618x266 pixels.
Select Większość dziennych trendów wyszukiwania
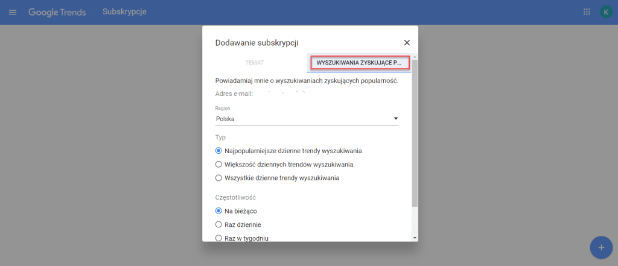point(284,164)
